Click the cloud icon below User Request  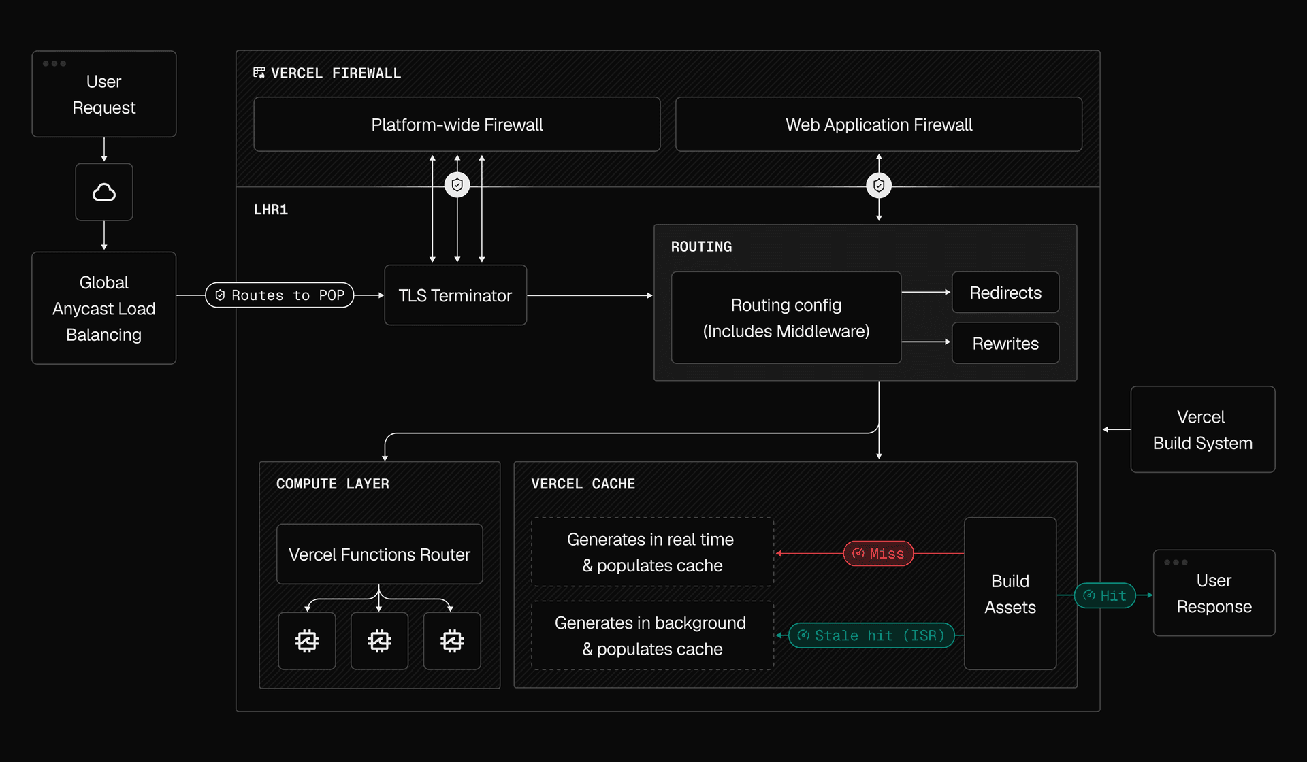(x=103, y=192)
